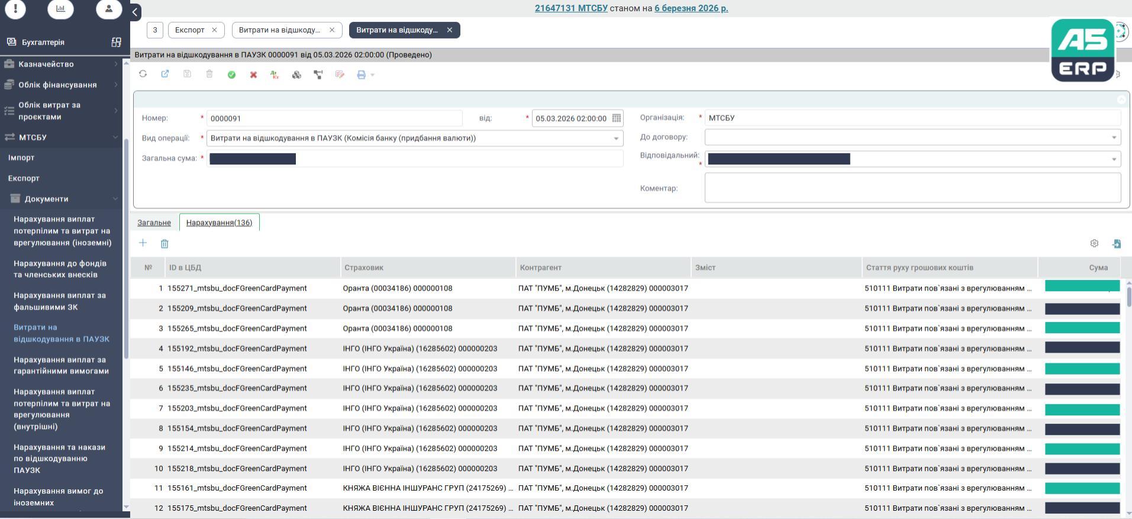Click the printer icon in toolbar
The height and width of the screenshot is (519, 1132).
(361, 75)
